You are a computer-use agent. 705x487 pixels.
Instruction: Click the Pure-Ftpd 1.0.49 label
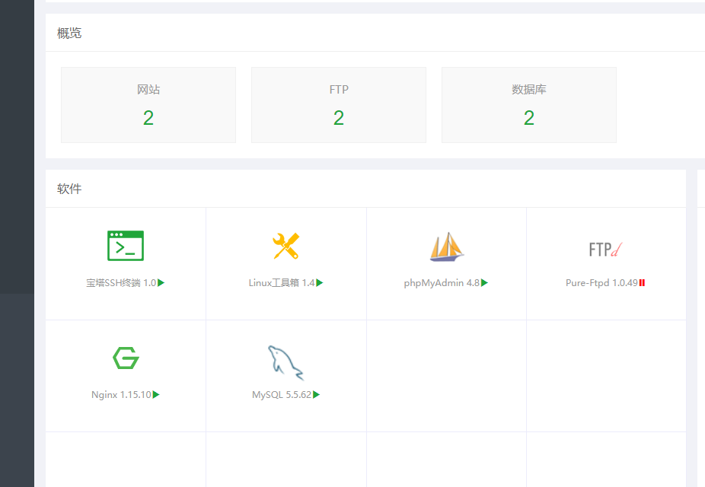pos(601,282)
